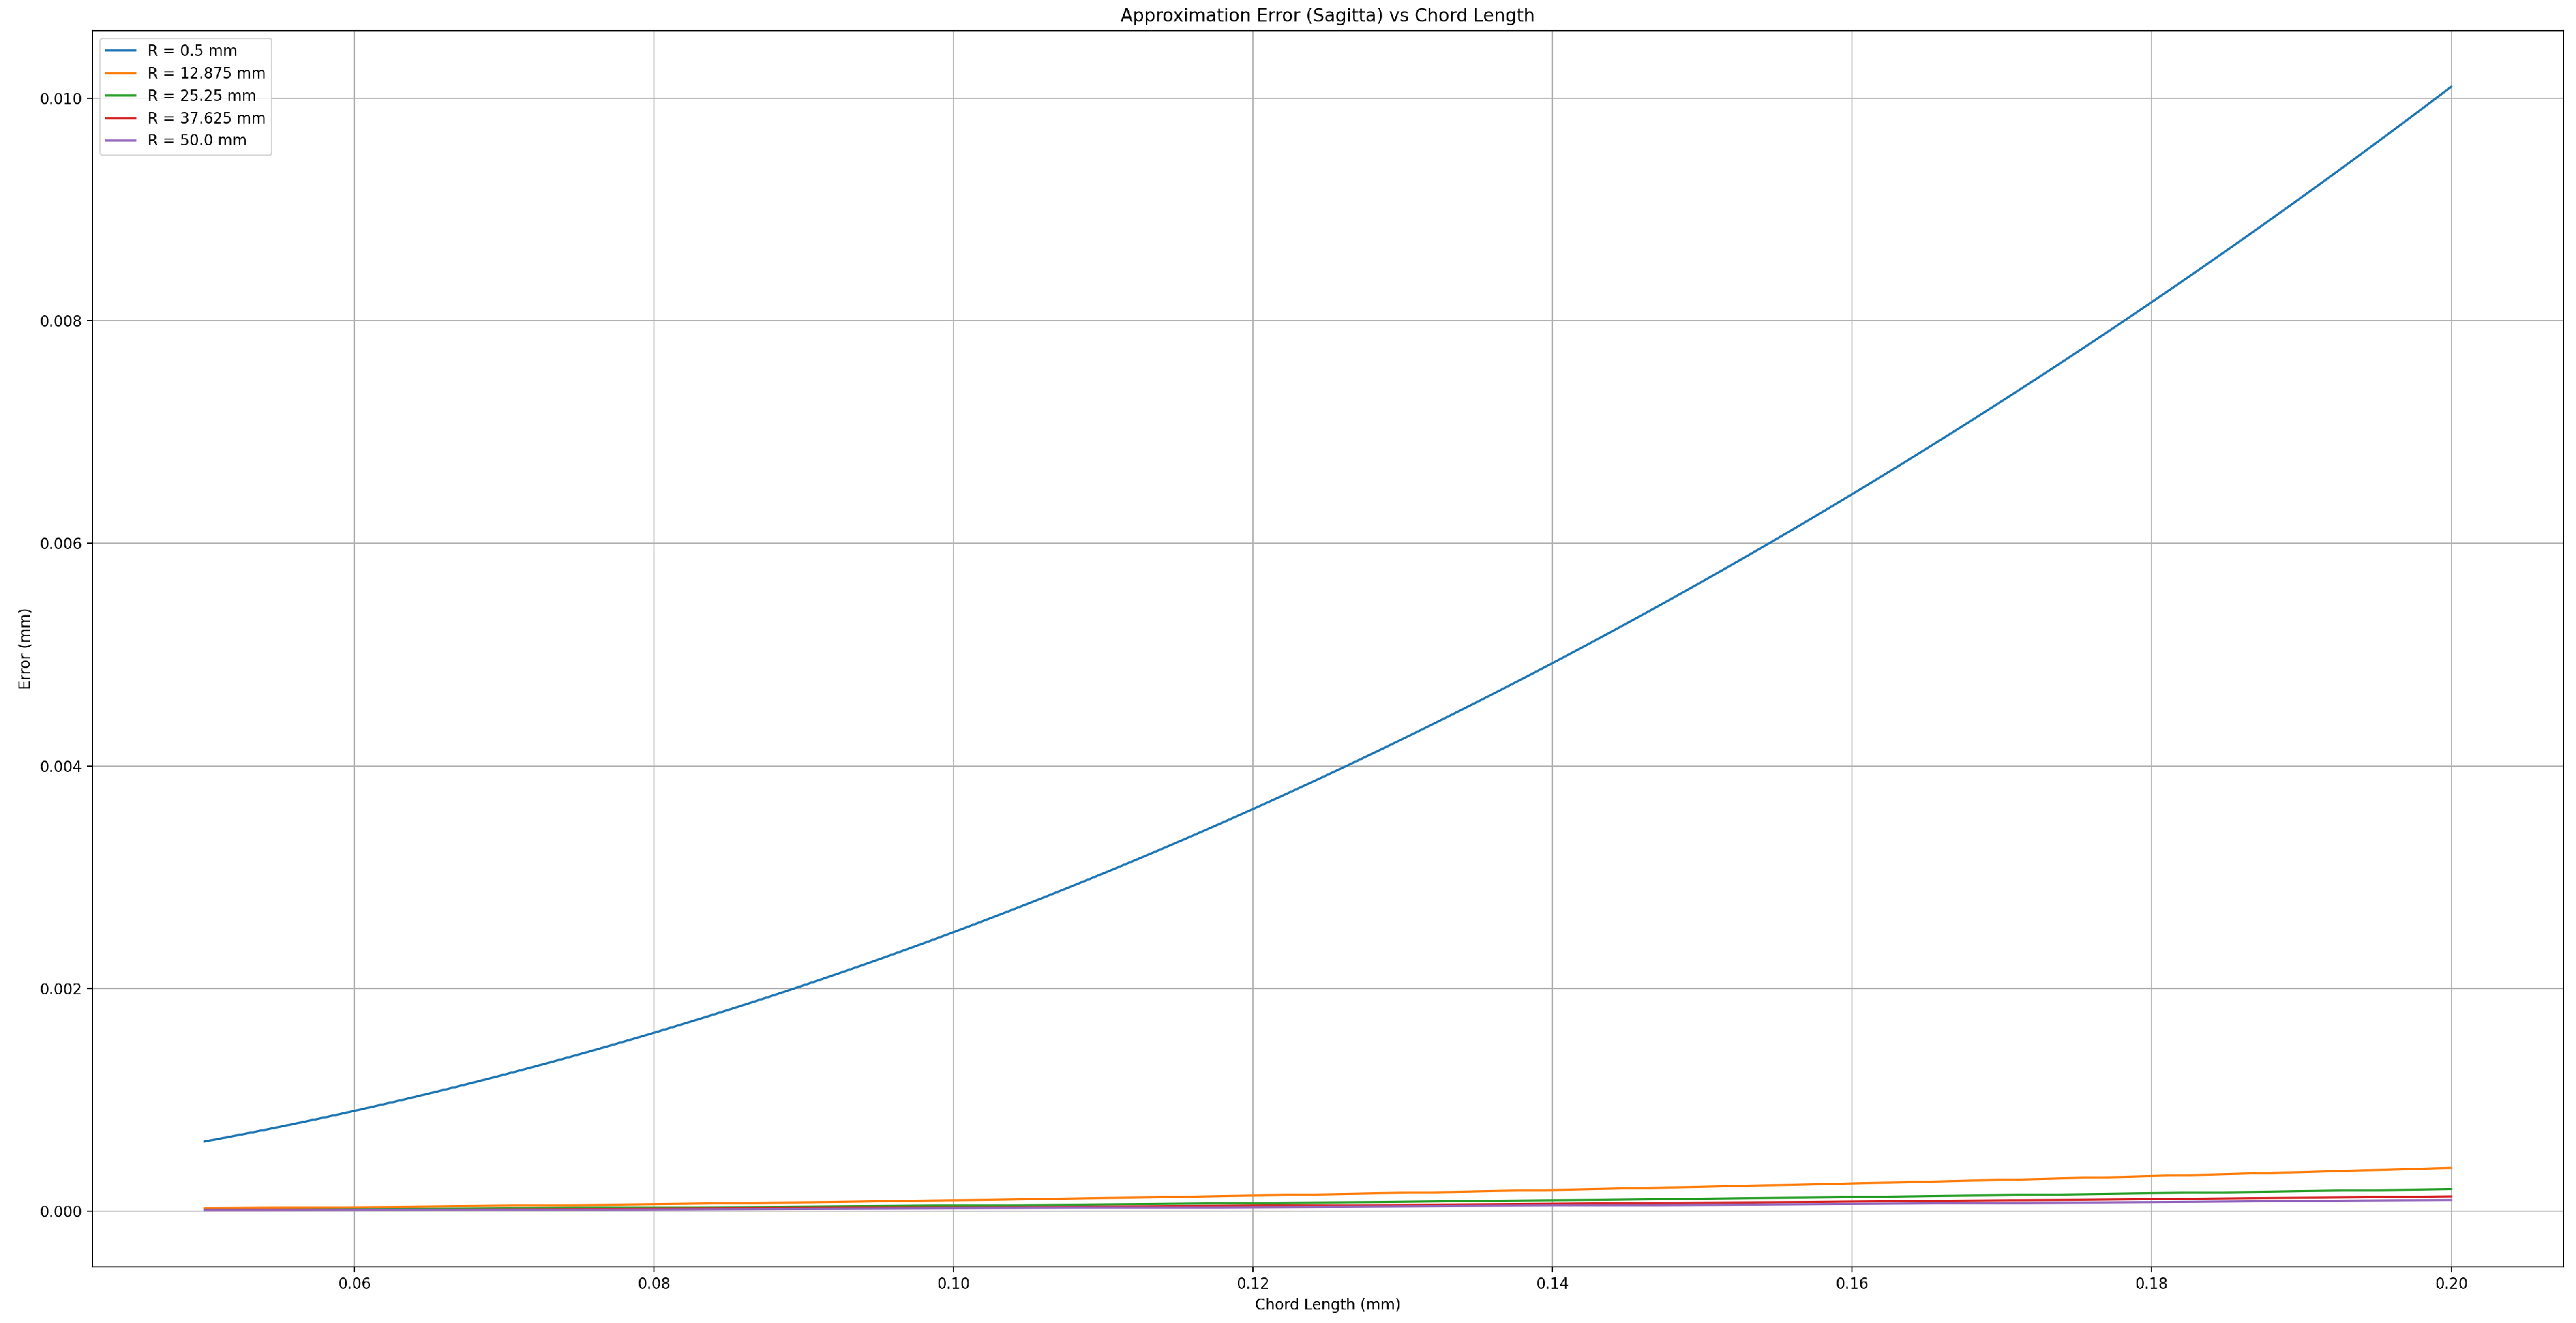2576x1323 pixels.
Task: Click the 'Chord Length (mm)' x-axis label
Action: point(1327,1304)
